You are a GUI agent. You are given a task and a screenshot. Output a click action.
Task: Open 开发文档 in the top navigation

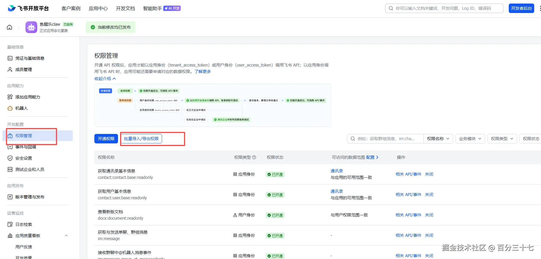click(x=125, y=8)
